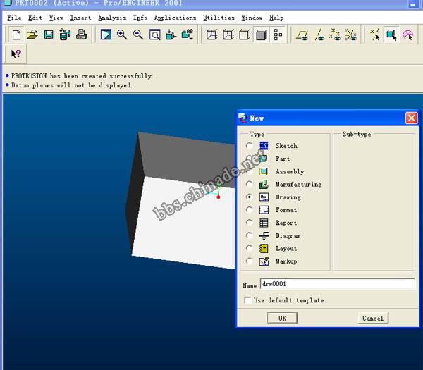Refit the model to the screen icon
This screenshot has width=423, height=370.
(154, 35)
